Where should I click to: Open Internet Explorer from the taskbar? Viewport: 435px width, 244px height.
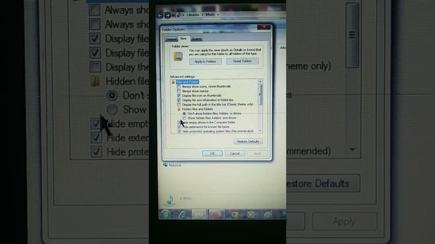click(182, 215)
